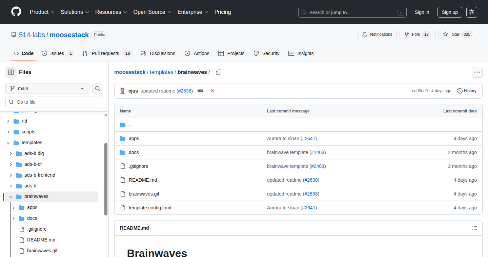Expand the scripts folder in the tree
The image size is (488, 257).
coord(8,132)
